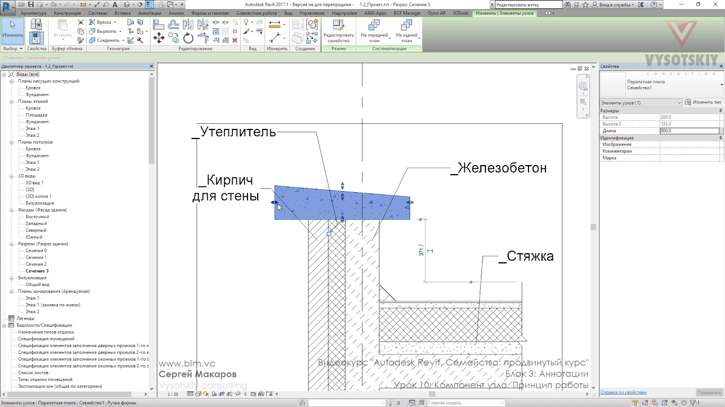Screen dimensions: 725x407
Task: Select the Общий вид item under Визуализация
Action: coord(37,284)
